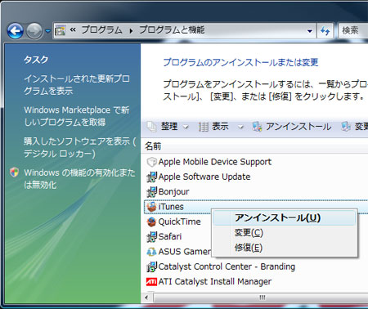368x309 pixels.
Task: Select Catalyst Control Center - Branding entry
Action: [x=227, y=266]
